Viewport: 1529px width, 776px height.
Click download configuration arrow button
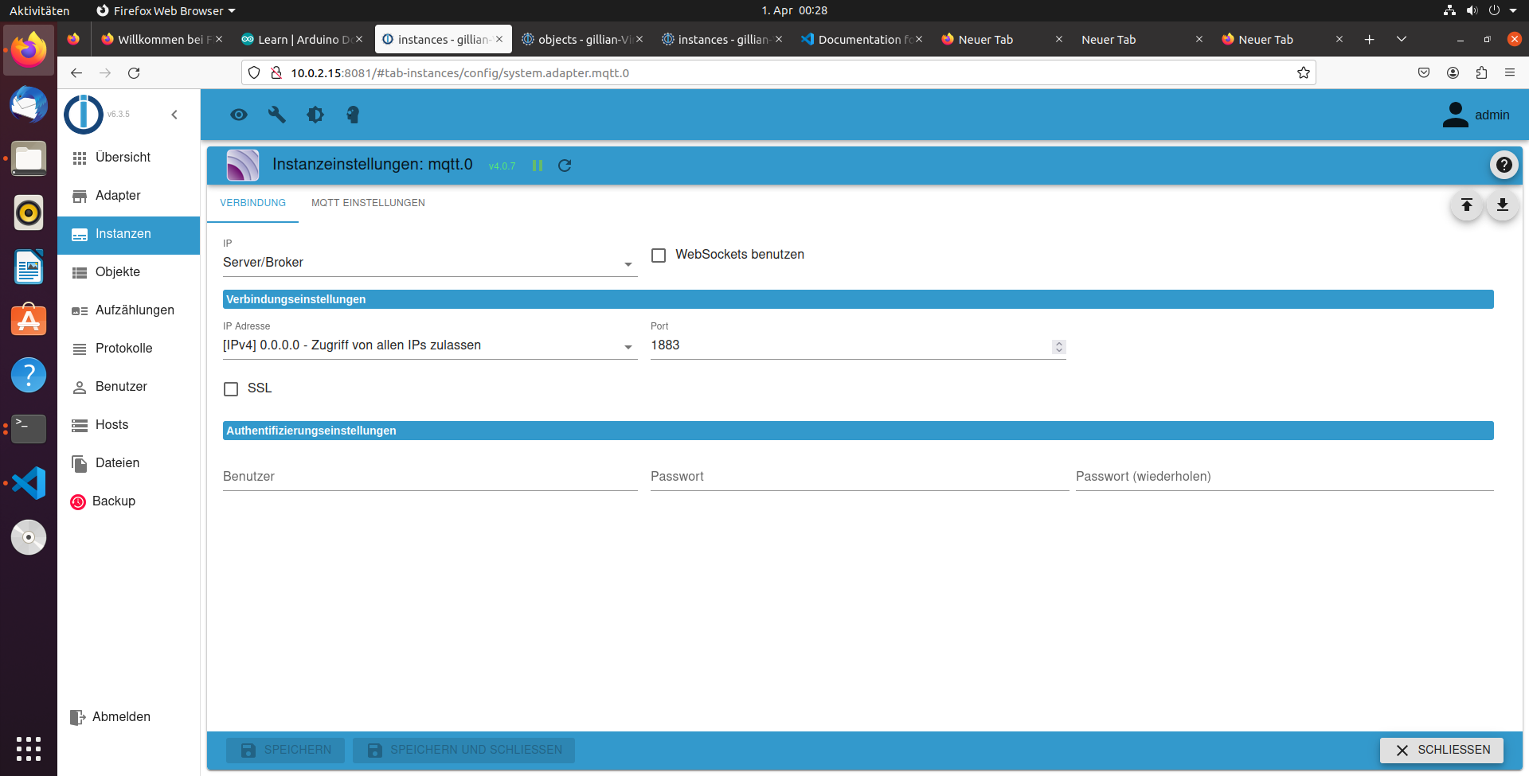(x=1502, y=205)
